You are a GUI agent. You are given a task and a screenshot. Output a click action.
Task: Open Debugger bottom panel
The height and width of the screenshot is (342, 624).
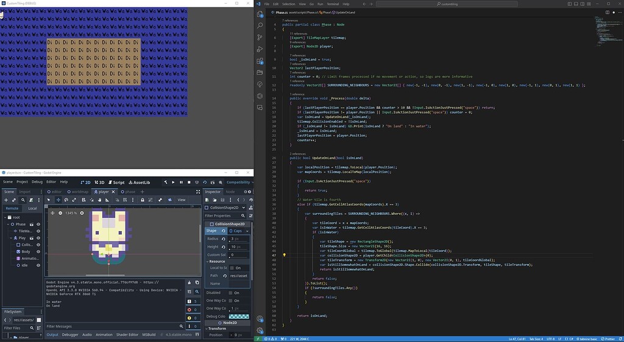70,335
